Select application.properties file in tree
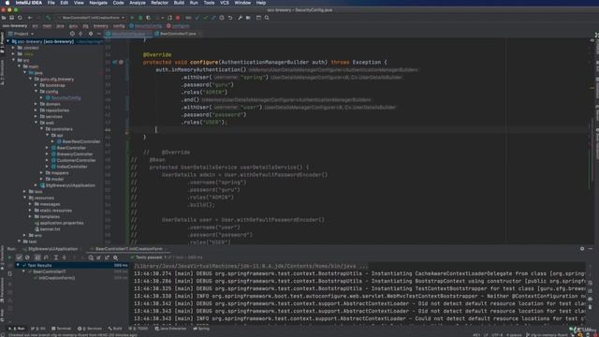This screenshot has height=337, width=599. [x=62, y=223]
